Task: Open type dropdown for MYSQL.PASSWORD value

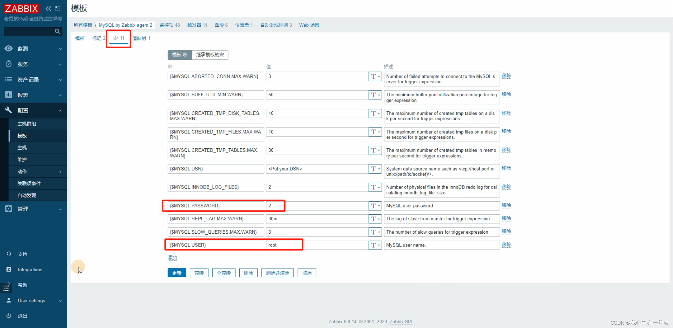Action: 375,206
